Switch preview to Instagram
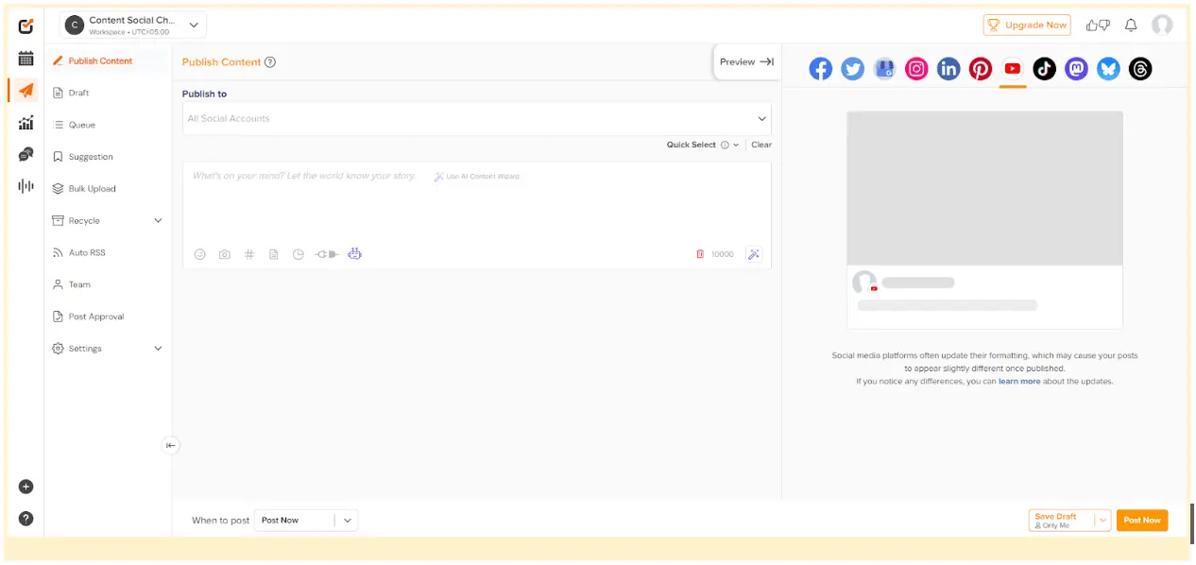 click(916, 69)
